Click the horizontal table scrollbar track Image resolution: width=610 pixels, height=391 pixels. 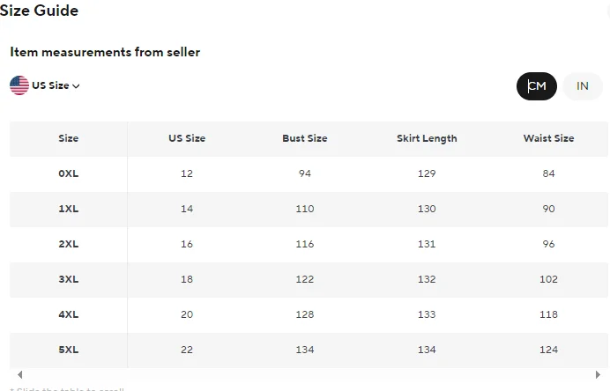coord(309,374)
